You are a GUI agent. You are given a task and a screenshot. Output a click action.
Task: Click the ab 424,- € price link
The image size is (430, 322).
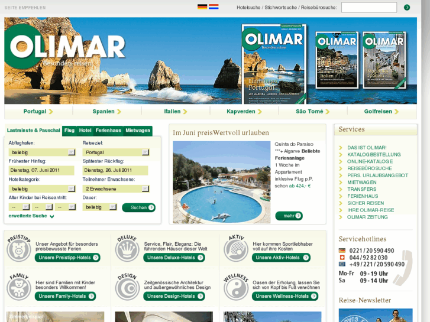[x=300, y=186]
